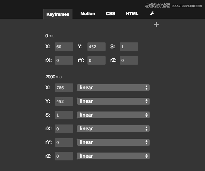
Task: Focus Y field in 2000ms keyframe
Action: 64,101
